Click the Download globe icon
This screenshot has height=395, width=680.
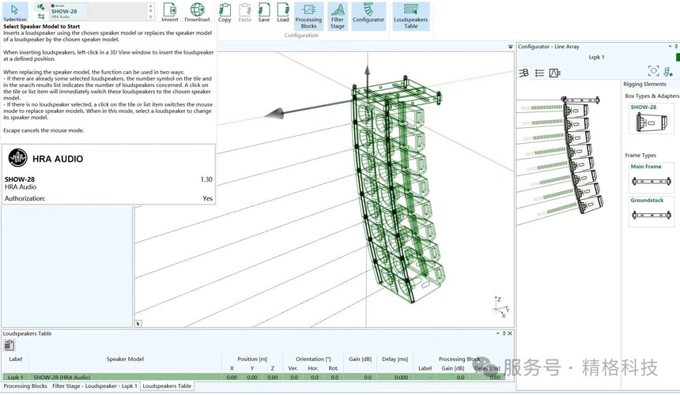tap(197, 12)
